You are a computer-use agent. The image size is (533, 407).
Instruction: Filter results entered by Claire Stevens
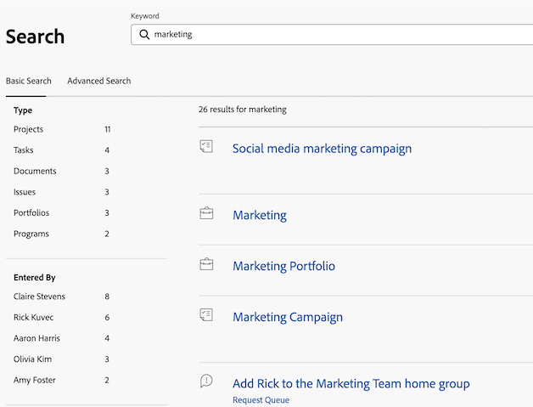tap(39, 297)
